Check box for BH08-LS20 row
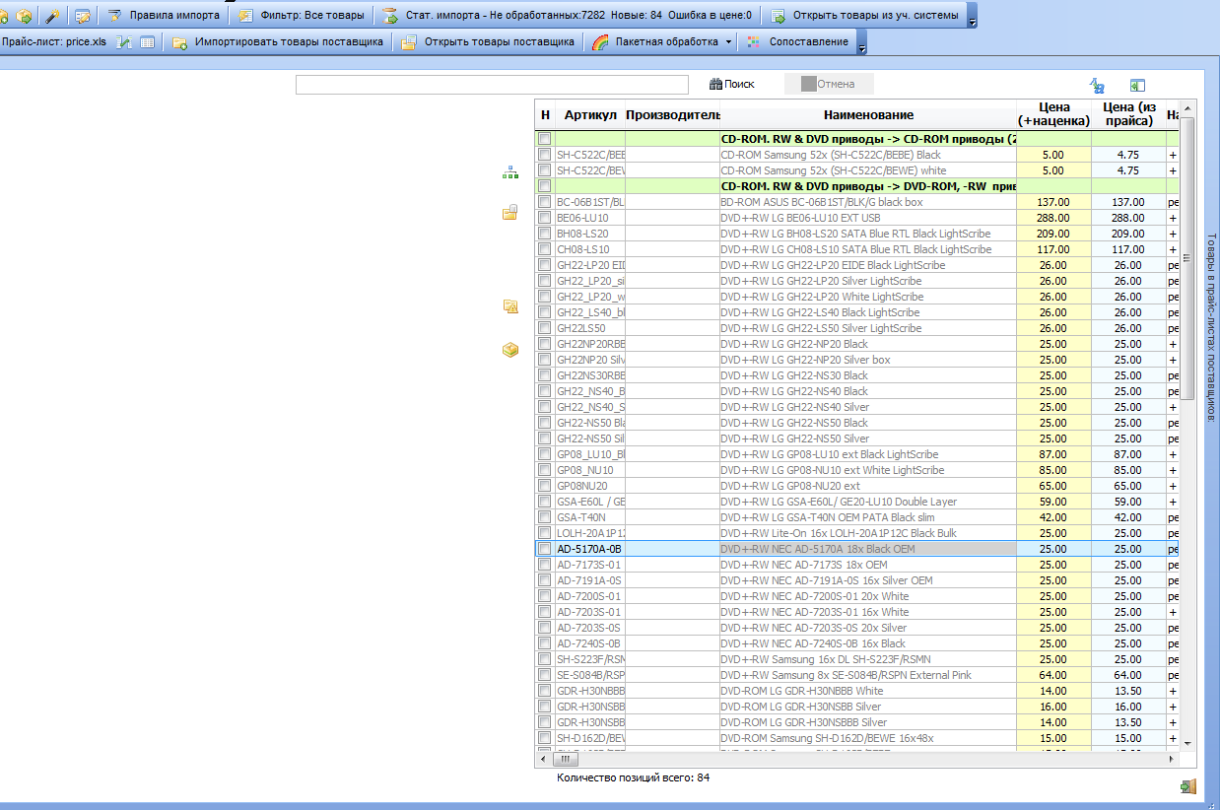Viewport: 1220px width, 810px height. click(545, 234)
